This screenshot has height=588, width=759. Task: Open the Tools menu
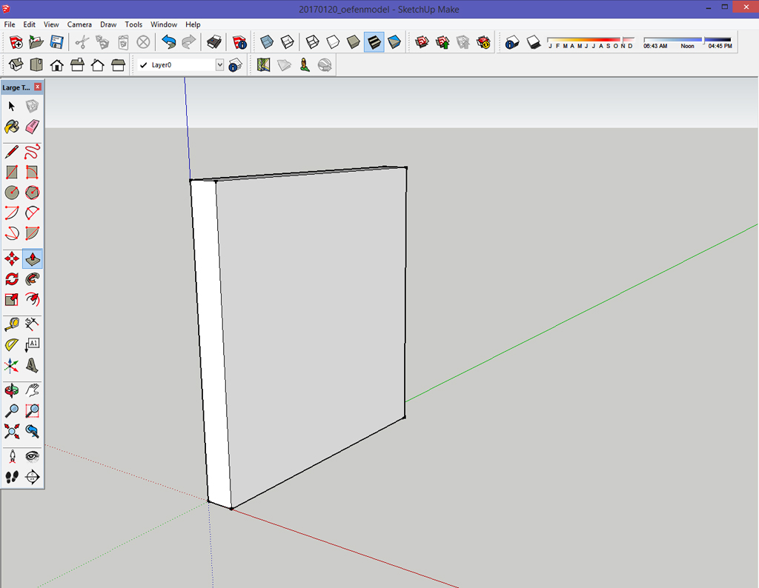[133, 24]
